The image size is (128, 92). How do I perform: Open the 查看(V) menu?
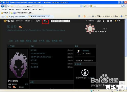18,9
